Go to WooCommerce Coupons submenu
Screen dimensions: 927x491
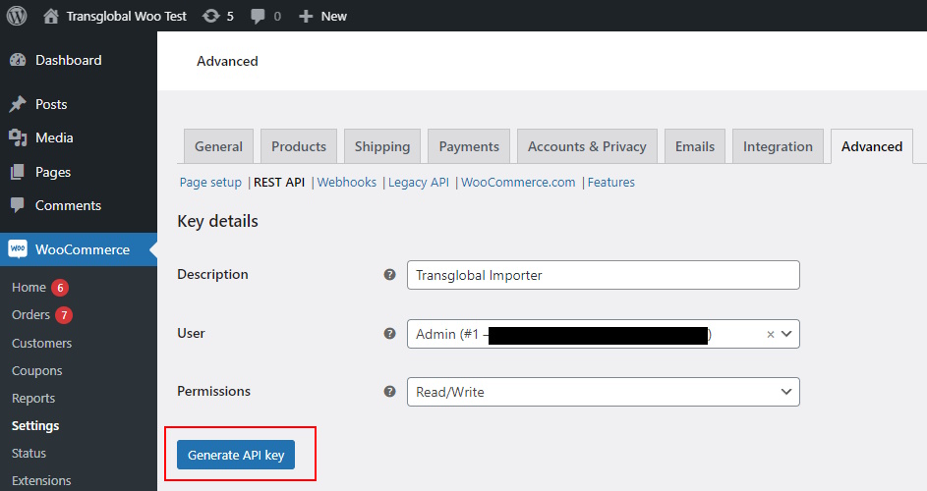tap(36, 371)
